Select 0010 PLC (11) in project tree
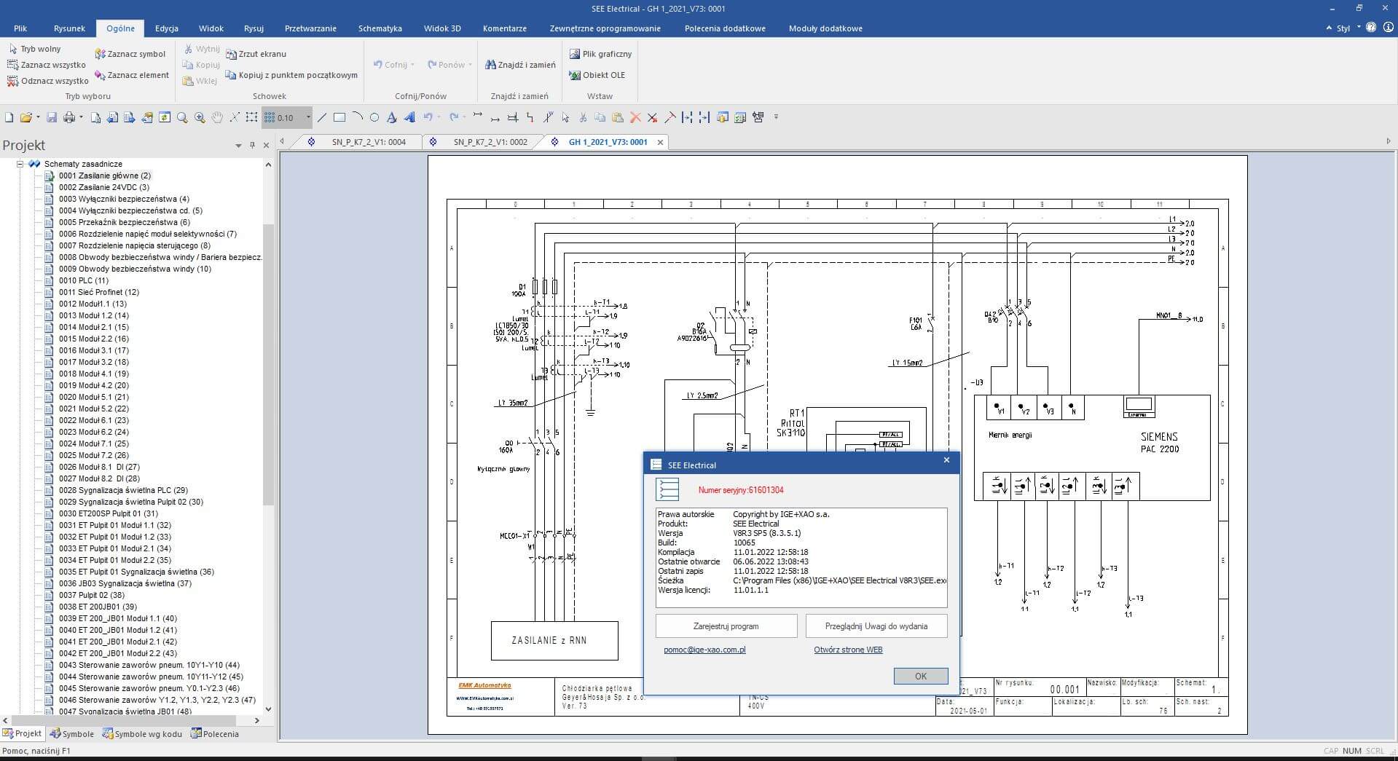 83,280
